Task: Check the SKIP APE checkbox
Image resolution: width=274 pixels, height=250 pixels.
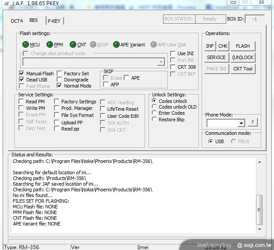Action: [126, 77]
